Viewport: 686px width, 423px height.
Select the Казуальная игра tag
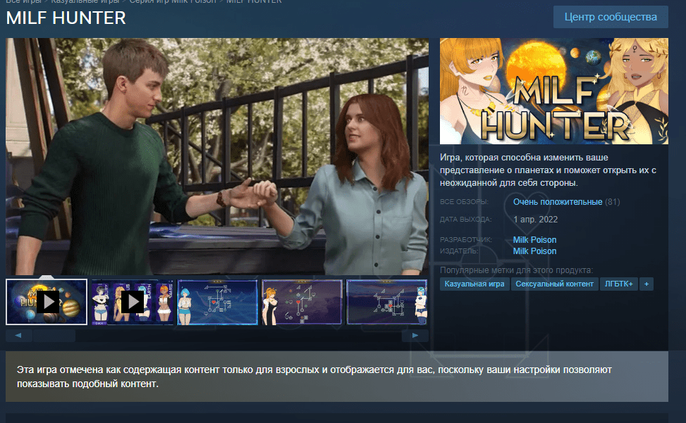point(474,284)
